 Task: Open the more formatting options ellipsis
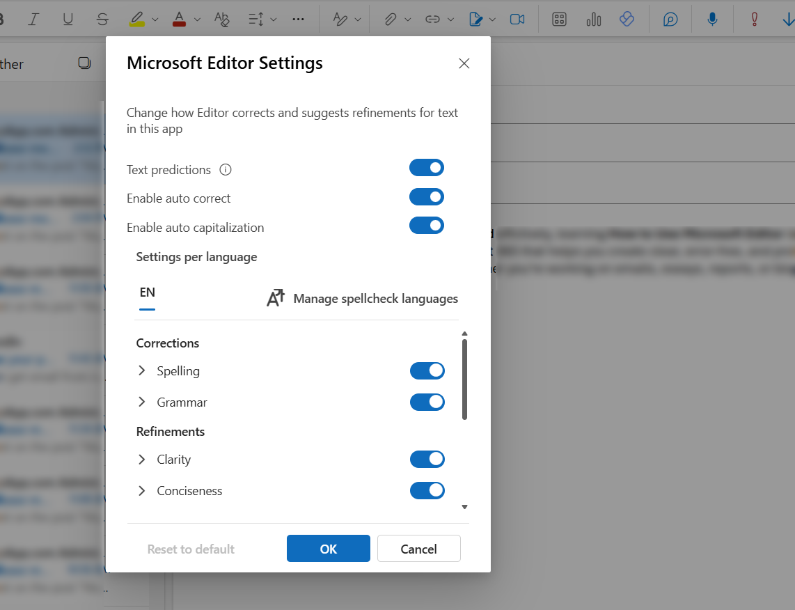(298, 19)
